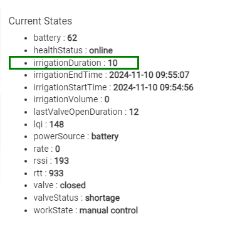Click the valve closed state entry
This screenshot has height=239, width=230.
60,186
